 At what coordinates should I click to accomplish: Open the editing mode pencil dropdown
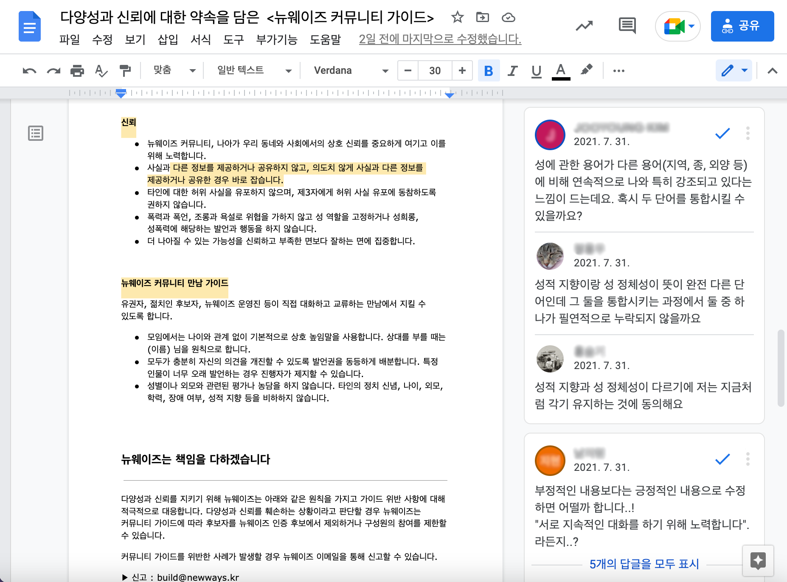pyautogui.click(x=734, y=70)
